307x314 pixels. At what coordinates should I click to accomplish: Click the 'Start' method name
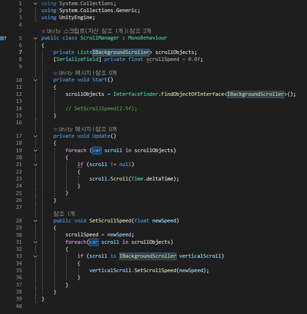click(100, 80)
